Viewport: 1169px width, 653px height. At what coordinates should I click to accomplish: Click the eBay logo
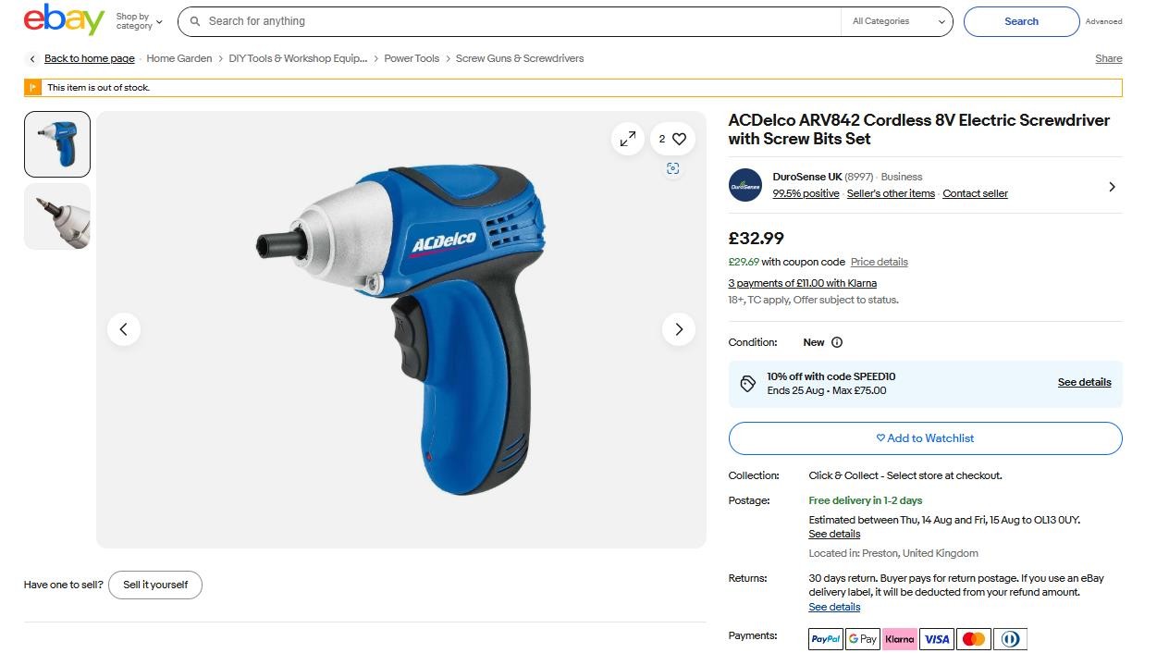pos(64,19)
